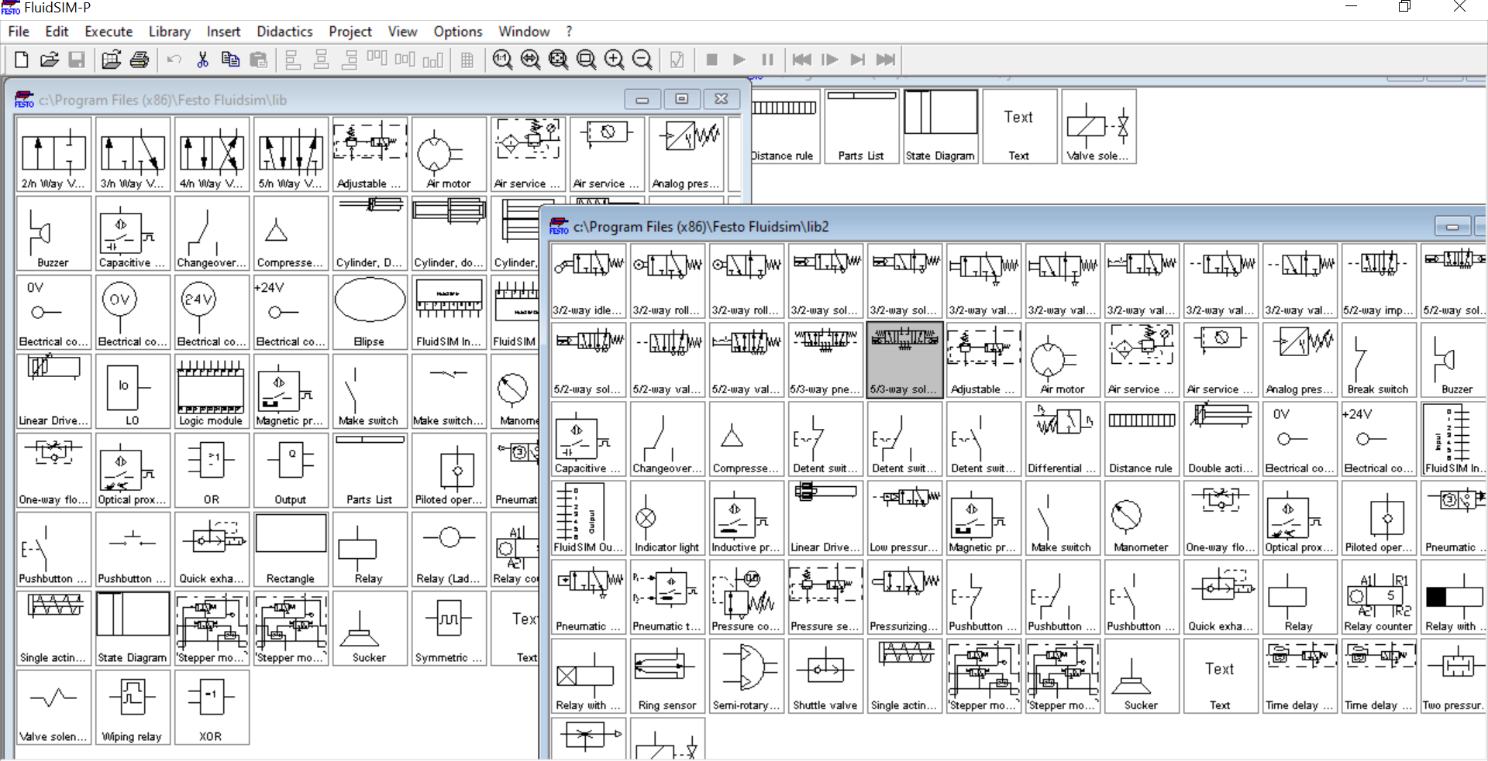This screenshot has width=1488, height=761.
Task: Select Ellipse component in lib window
Action: tap(370, 312)
